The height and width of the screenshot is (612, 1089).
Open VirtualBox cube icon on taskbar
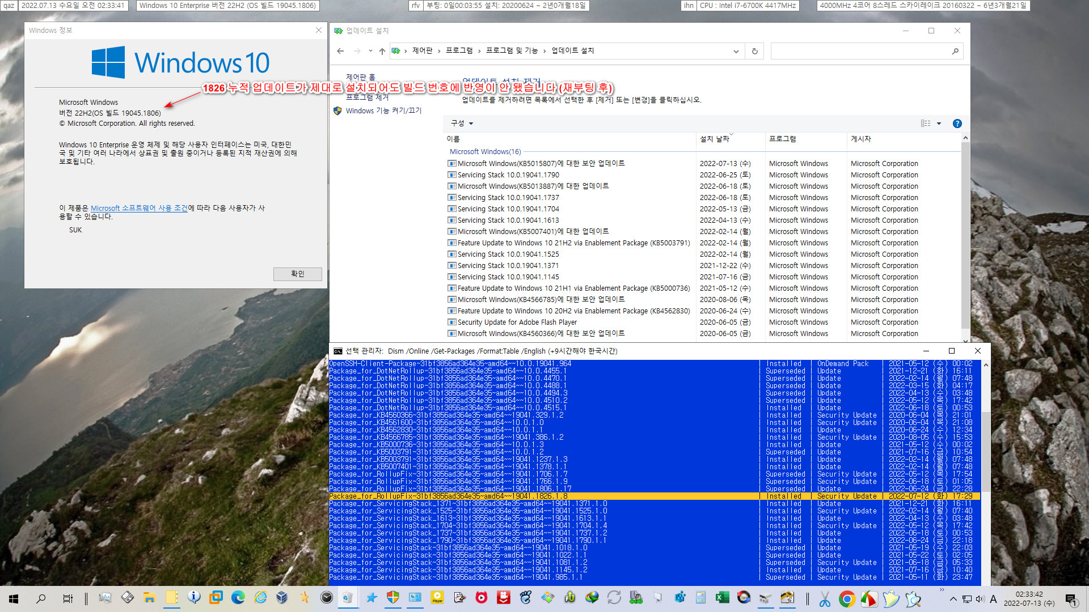(282, 598)
